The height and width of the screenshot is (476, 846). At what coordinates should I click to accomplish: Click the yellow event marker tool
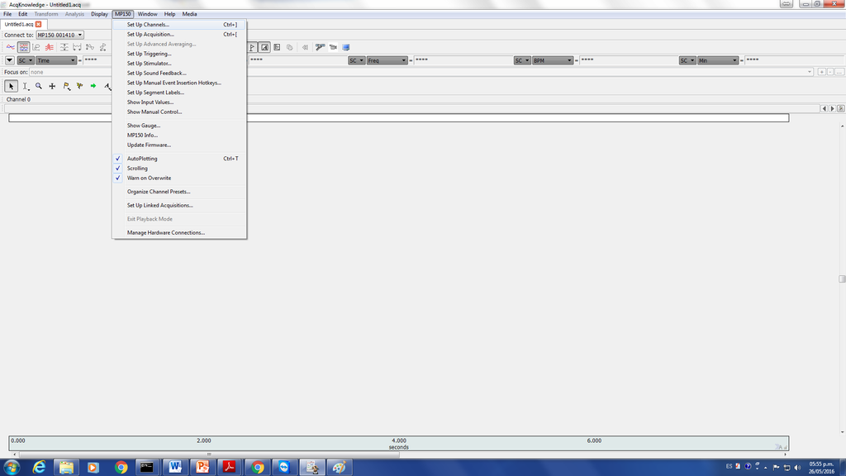click(x=80, y=86)
